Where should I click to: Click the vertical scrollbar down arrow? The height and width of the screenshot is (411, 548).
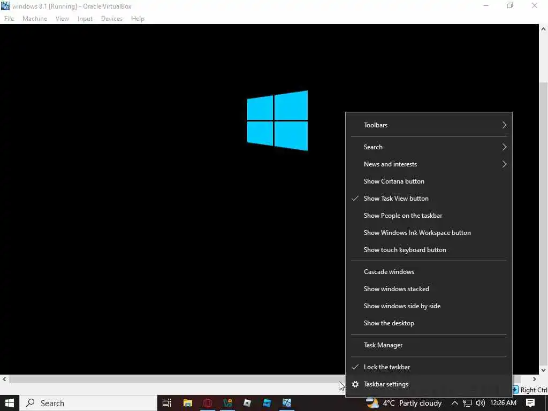tap(544, 370)
